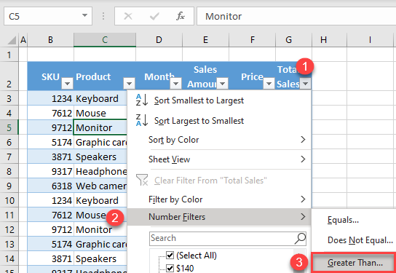Click the formula bar showing Monitor
Viewport: 396px width, 273px height.
click(x=296, y=17)
